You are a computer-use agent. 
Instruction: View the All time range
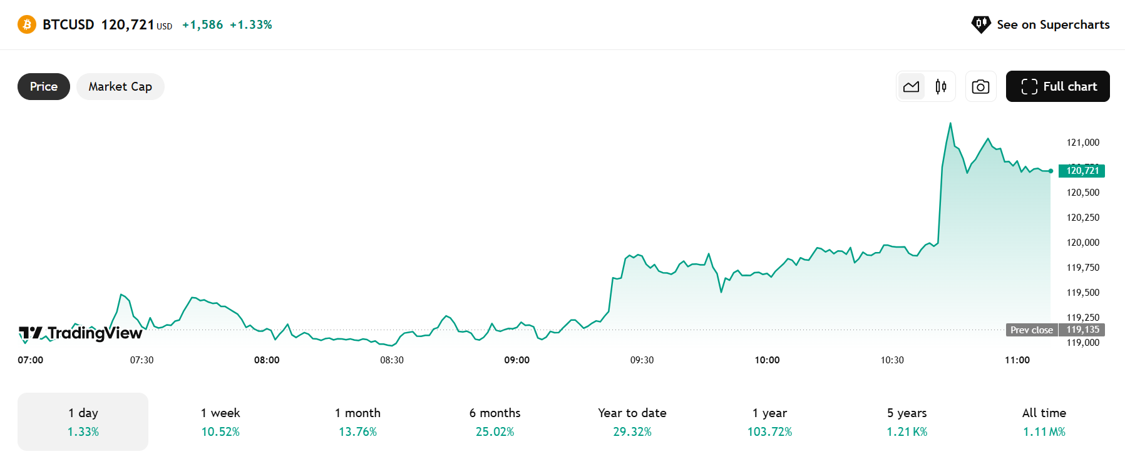[1044, 421]
